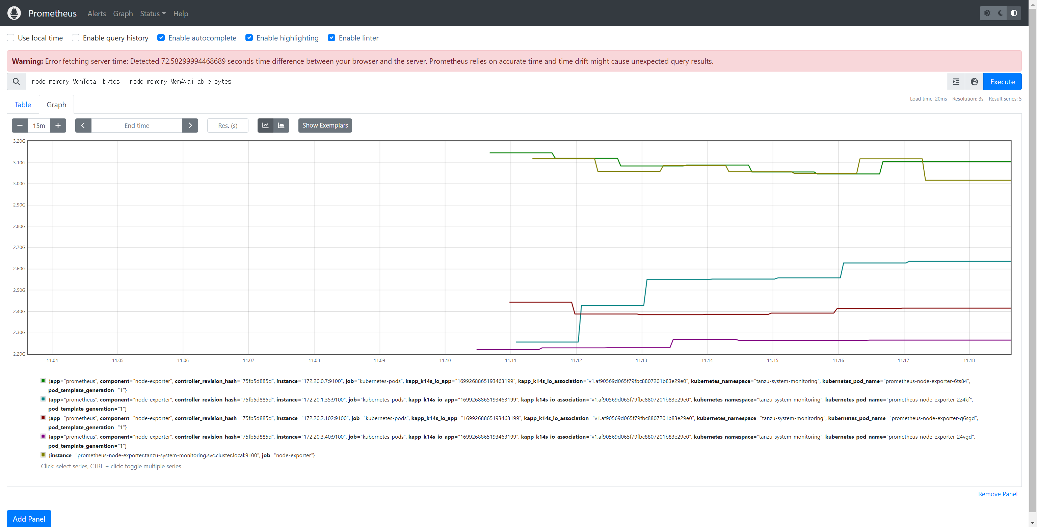The image size is (1037, 527).
Task: Open the Status dropdown menu
Action: (x=153, y=14)
